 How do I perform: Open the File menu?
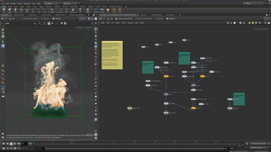click(x=3, y=3)
